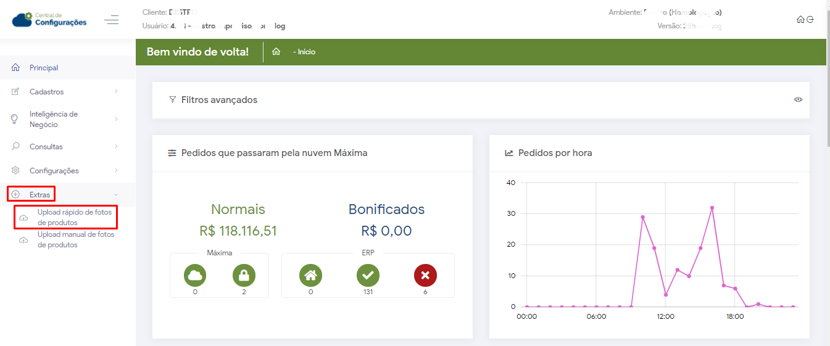Expand the Inteligência de Negócio submenu
The height and width of the screenshot is (346, 830).
coord(116,119)
